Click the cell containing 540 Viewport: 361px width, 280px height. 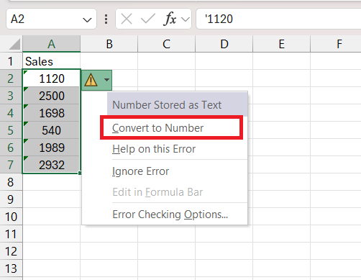tap(52, 130)
